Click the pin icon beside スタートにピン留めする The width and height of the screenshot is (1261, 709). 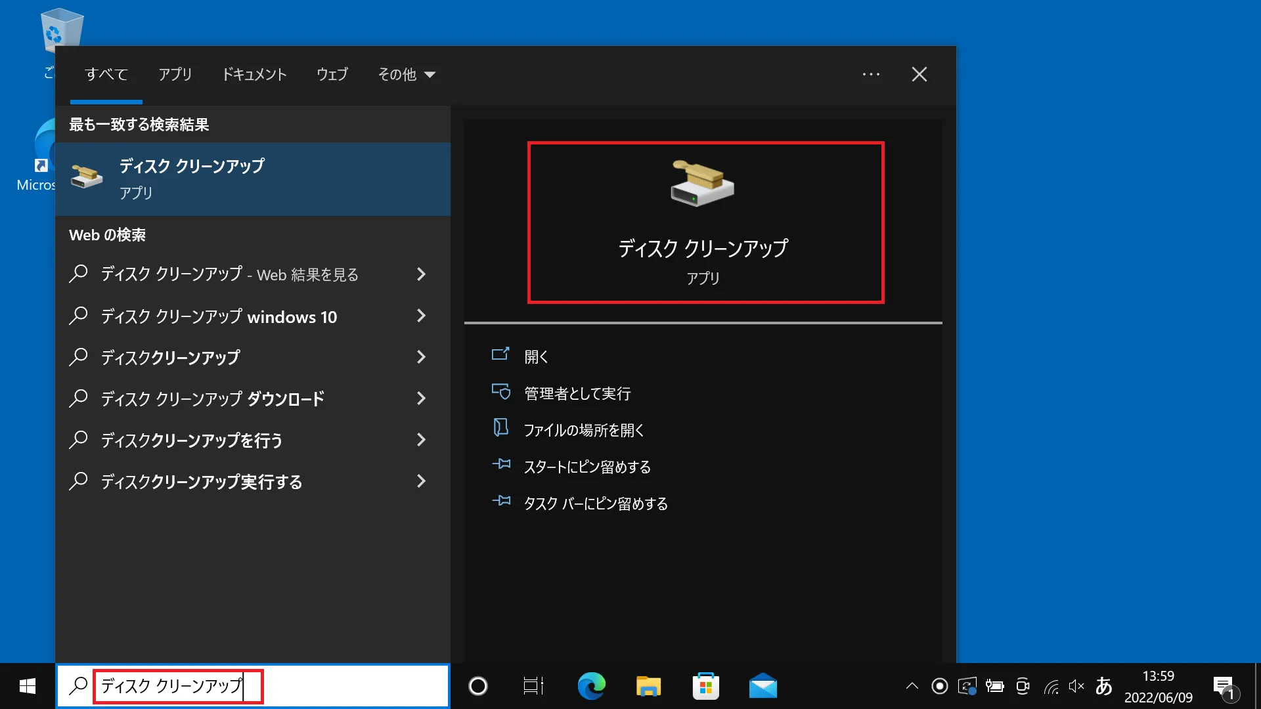(501, 464)
